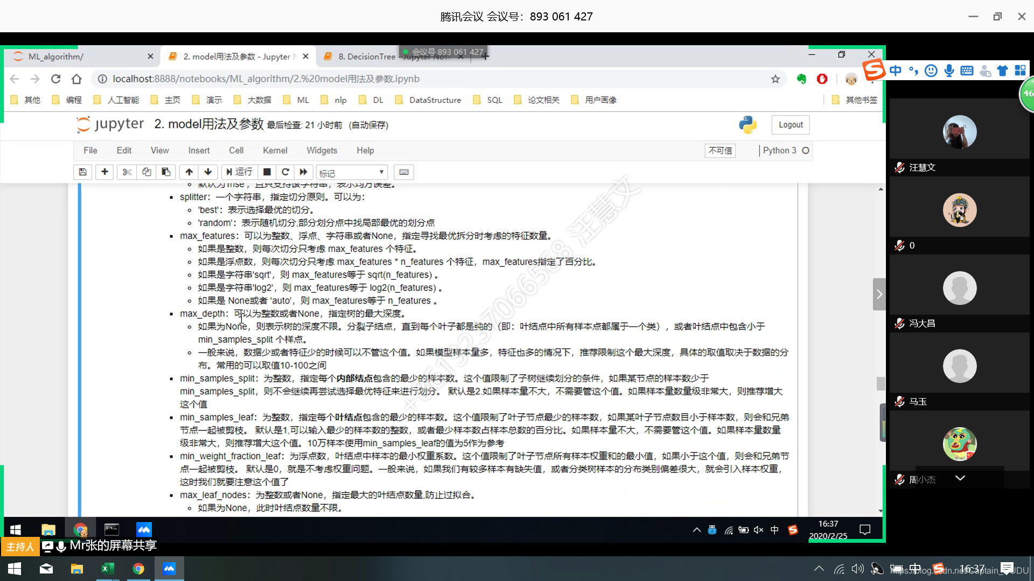The width and height of the screenshot is (1034, 581).
Task: Open the 用户画像 bookmark folder
Action: [x=594, y=100]
